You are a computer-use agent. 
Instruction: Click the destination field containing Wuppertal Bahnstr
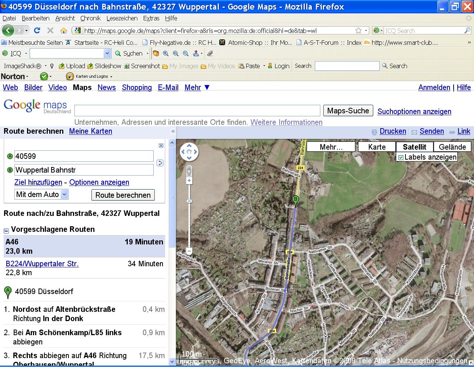(x=84, y=170)
